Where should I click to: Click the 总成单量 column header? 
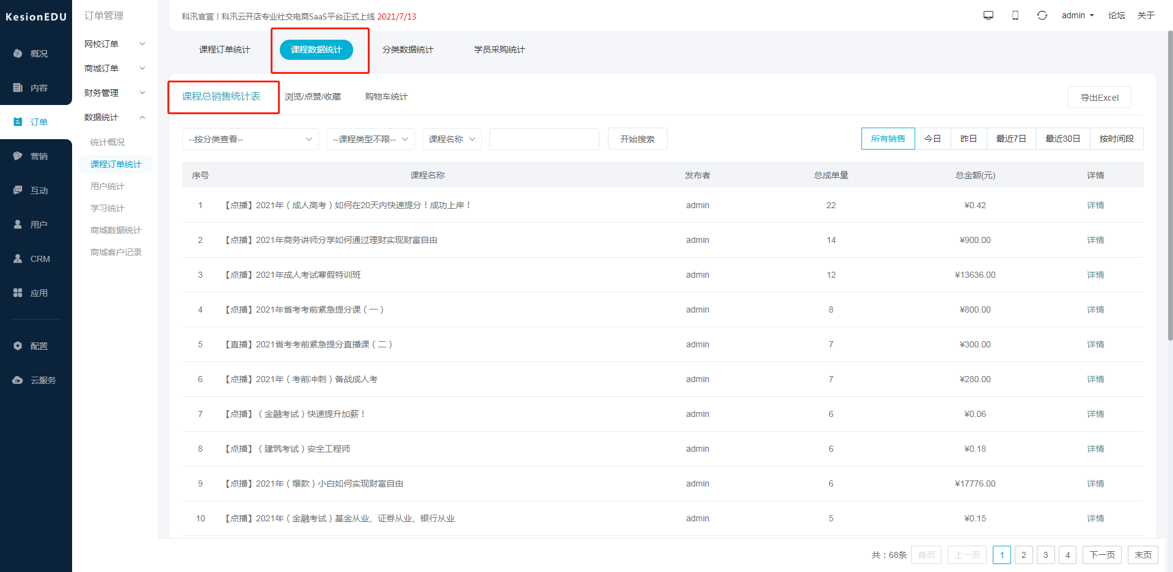pyautogui.click(x=831, y=175)
